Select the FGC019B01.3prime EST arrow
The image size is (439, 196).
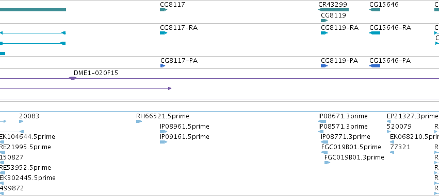point(327,163)
